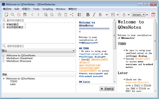This screenshot has height=99, width=159.
Task: Go forward with the right arrow icon
Action: tap(38, 15)
